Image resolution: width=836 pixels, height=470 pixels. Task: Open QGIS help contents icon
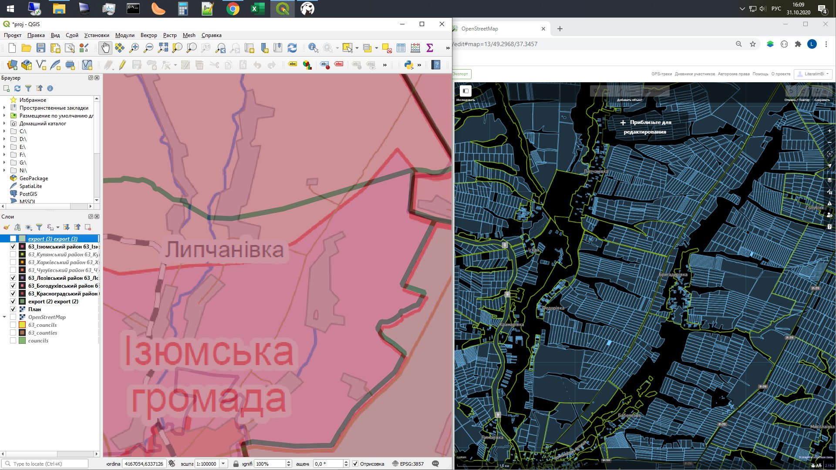pos(436,65)
